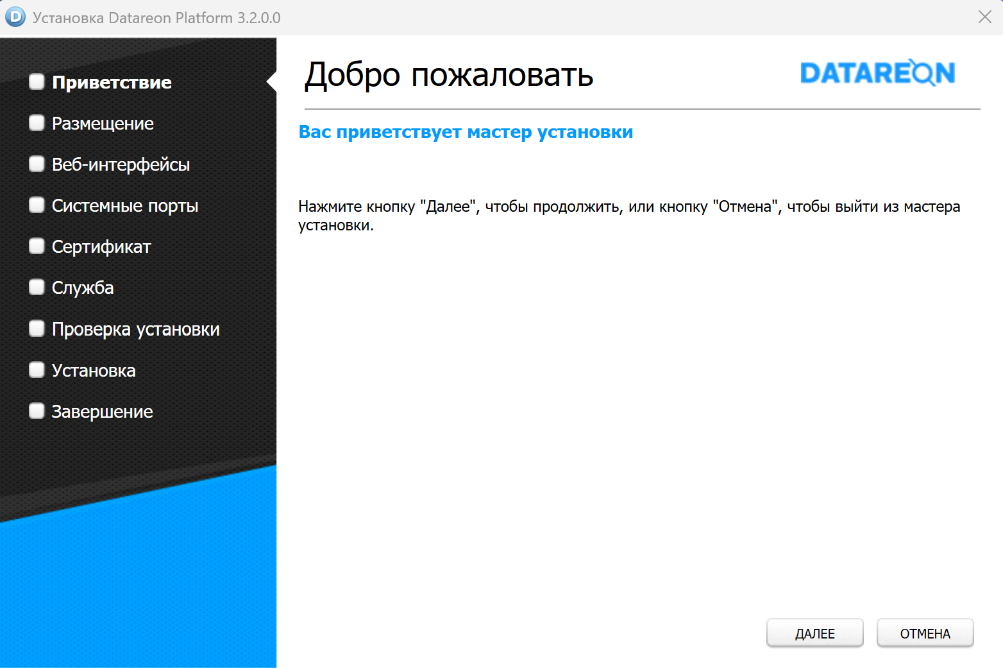This screenshot has height=668, width=1003.
Task: Click checkbox beside Установка
Action: click(37, 370)
